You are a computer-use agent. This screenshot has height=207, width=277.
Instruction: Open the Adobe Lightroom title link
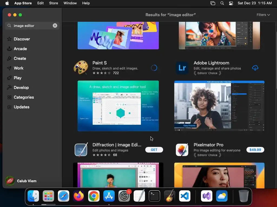click(x=211, y=63)
